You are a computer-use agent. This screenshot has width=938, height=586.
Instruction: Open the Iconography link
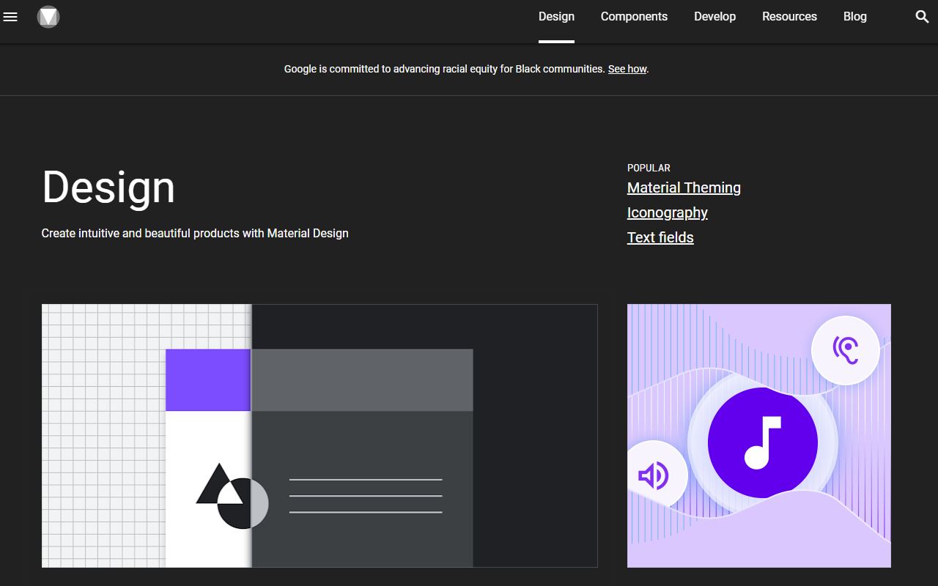pos(667,212)
